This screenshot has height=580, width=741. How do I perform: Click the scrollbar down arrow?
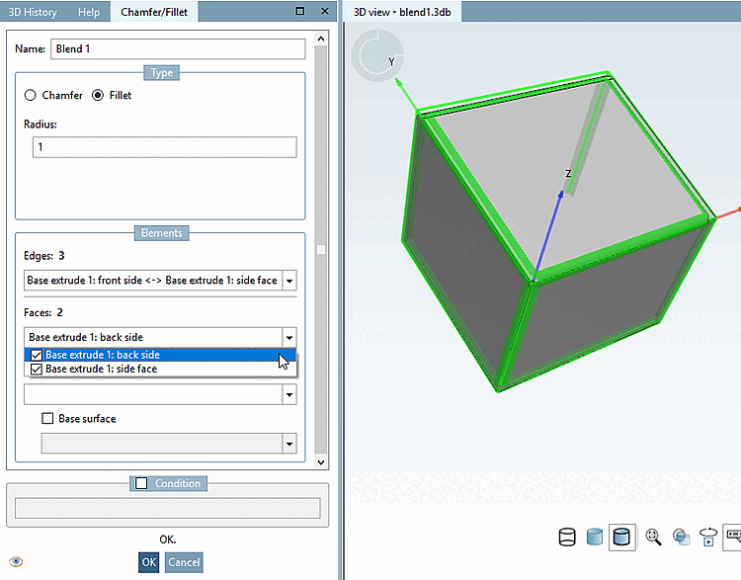tap(321, 462)
